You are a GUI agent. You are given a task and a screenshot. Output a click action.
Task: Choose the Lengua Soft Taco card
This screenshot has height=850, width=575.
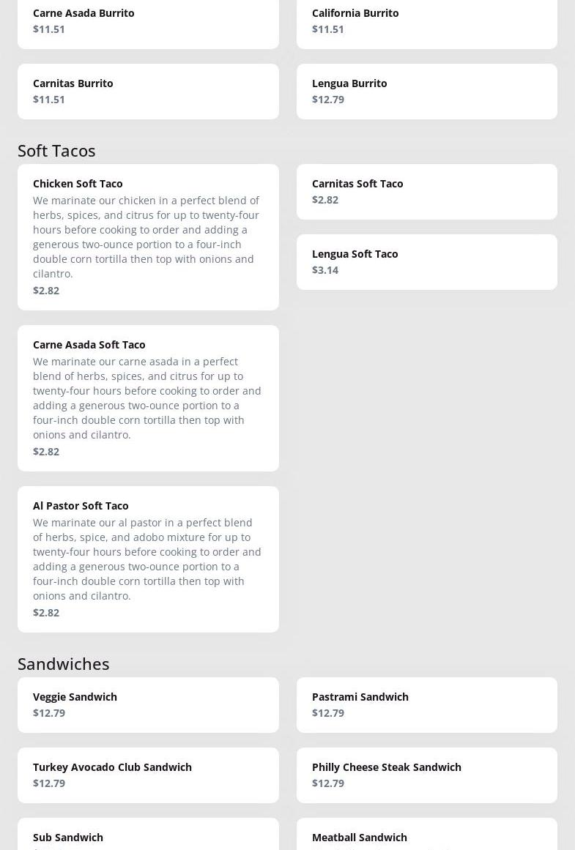[427, 262]
